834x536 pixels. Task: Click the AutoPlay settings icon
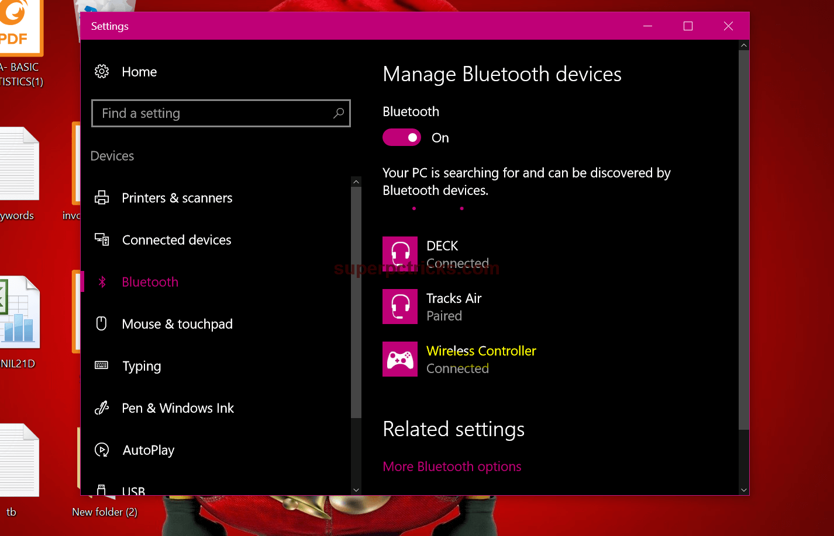click(x=102, y=450)
